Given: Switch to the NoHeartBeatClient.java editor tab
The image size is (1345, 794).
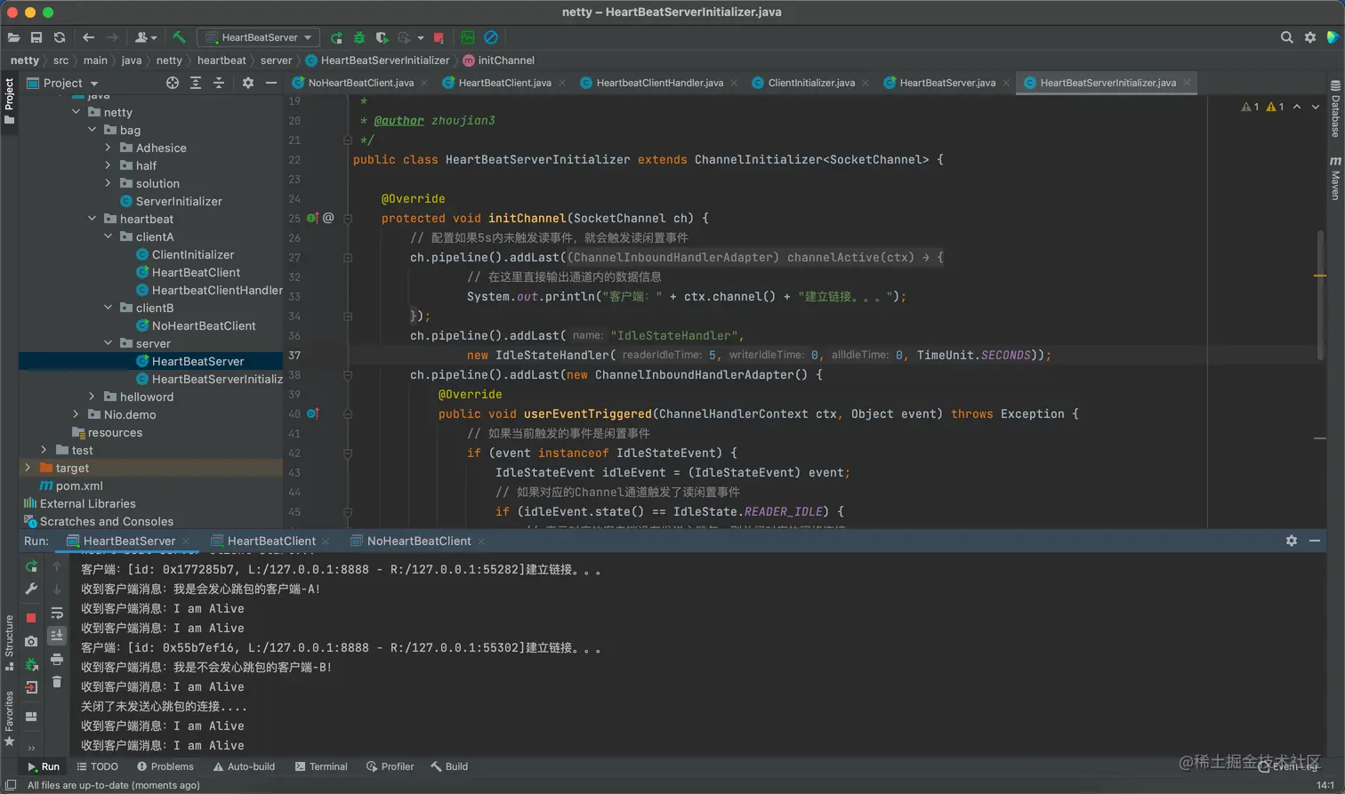Looking at the screenshot, I should 359,83.
